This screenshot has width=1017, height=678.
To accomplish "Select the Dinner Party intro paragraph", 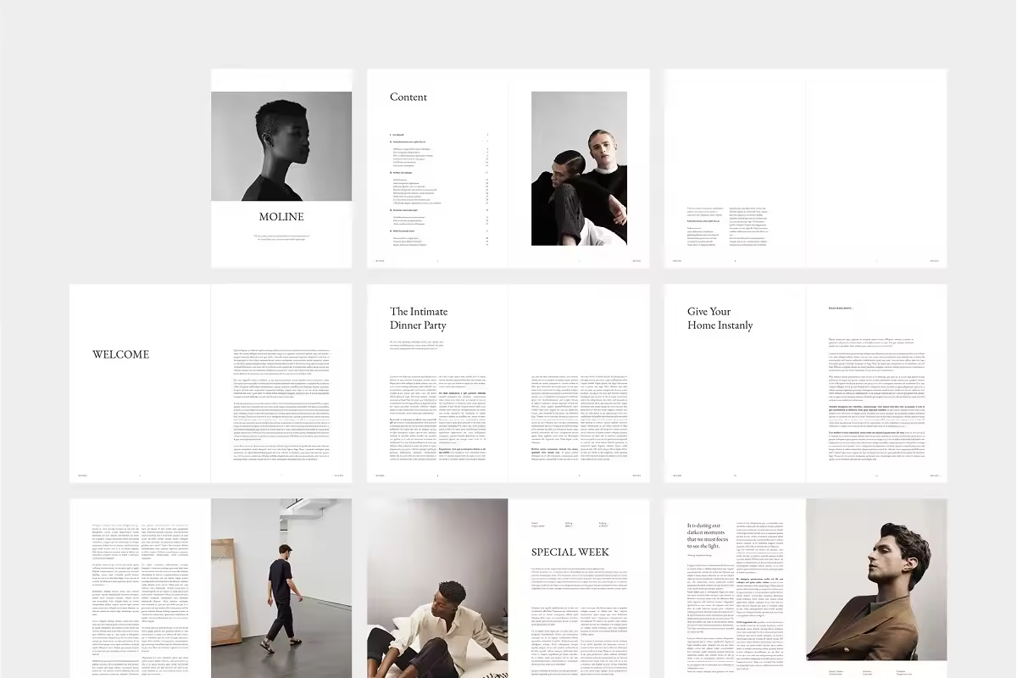I will (x=415, y=344).
